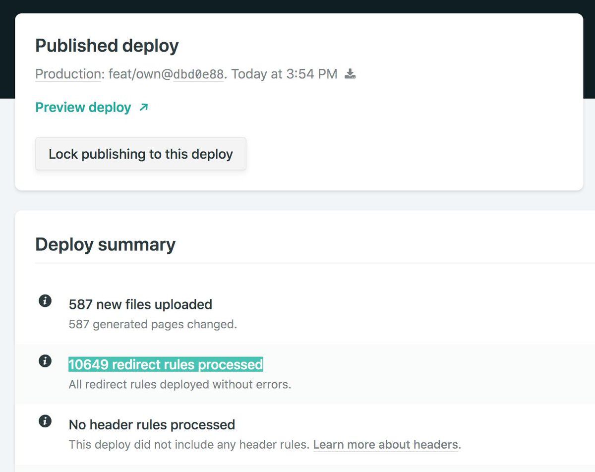Open the Production context link

pyautogui.click(x=68, y=74)
